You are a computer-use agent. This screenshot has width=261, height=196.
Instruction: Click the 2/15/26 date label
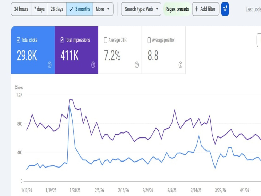(x=123, y=190)
